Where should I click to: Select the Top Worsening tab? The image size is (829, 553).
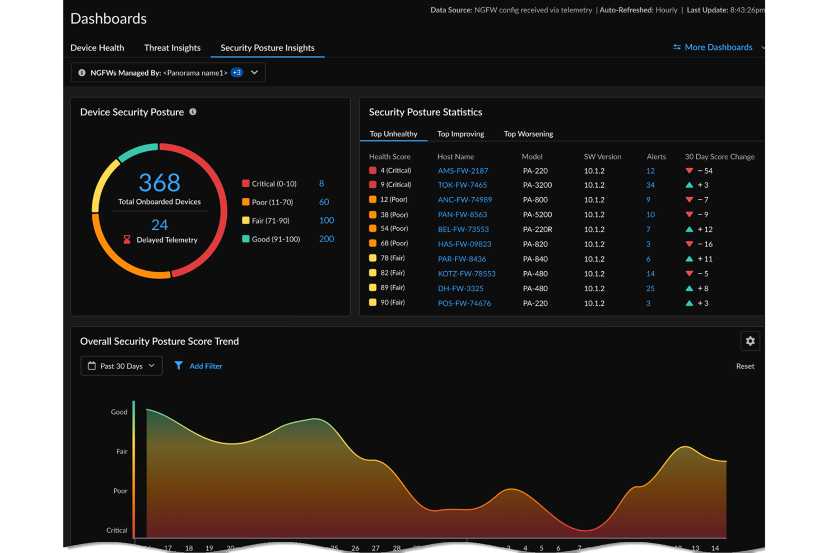(x=528, y=133)
